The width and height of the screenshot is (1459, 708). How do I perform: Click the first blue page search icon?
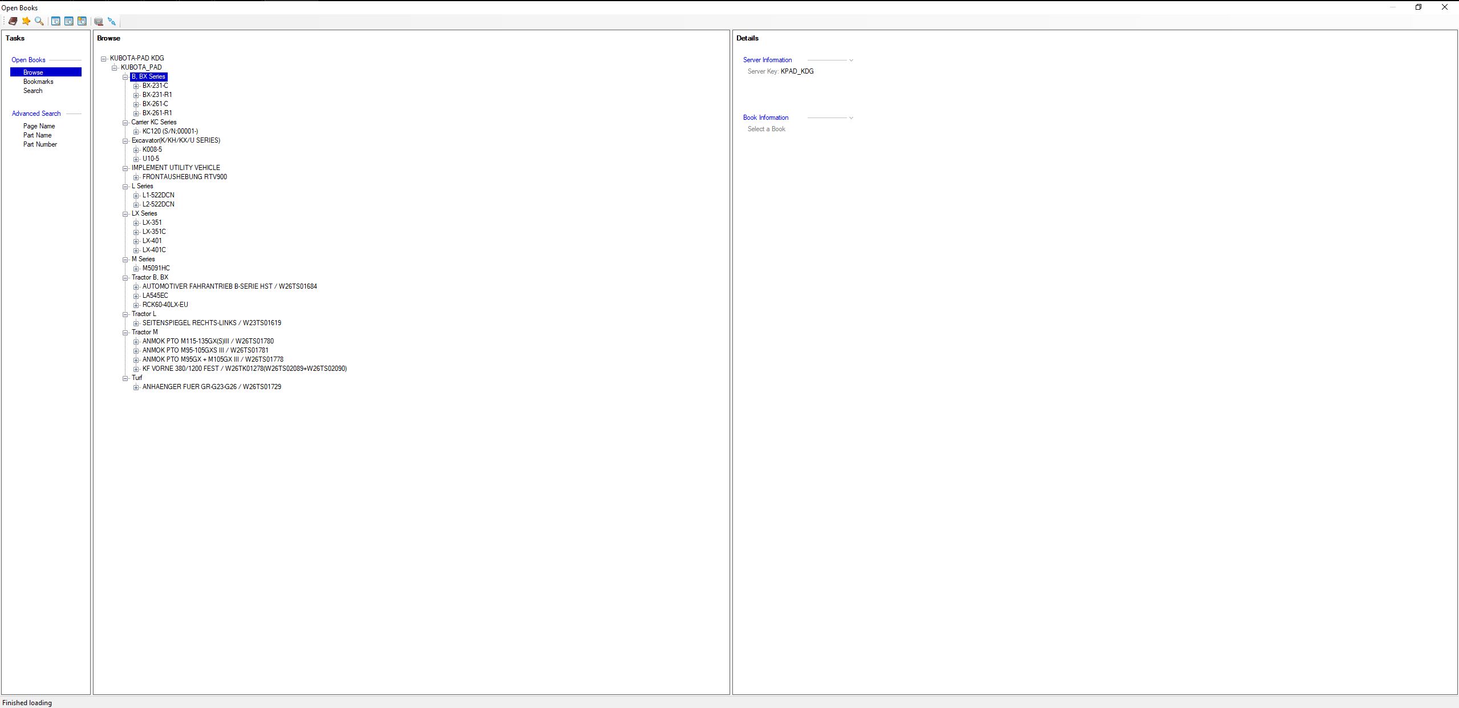(56, 21)
